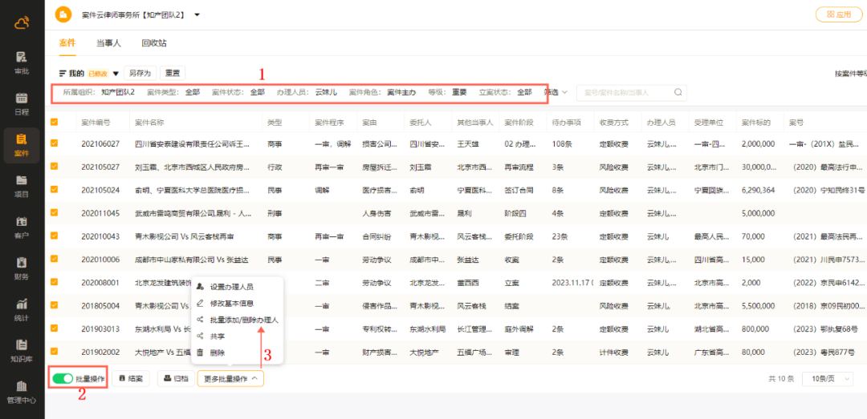Click the 归档 button
Viewport: 867px width, 419px height.
click(175, 378)
